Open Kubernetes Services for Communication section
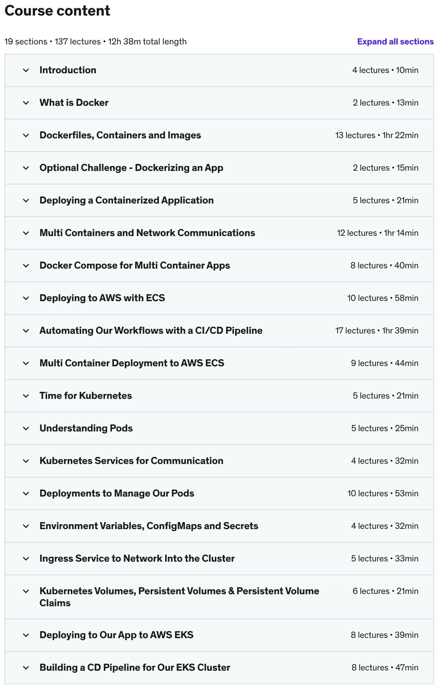The height and width of the screenshot is (689, 438). 131,461
